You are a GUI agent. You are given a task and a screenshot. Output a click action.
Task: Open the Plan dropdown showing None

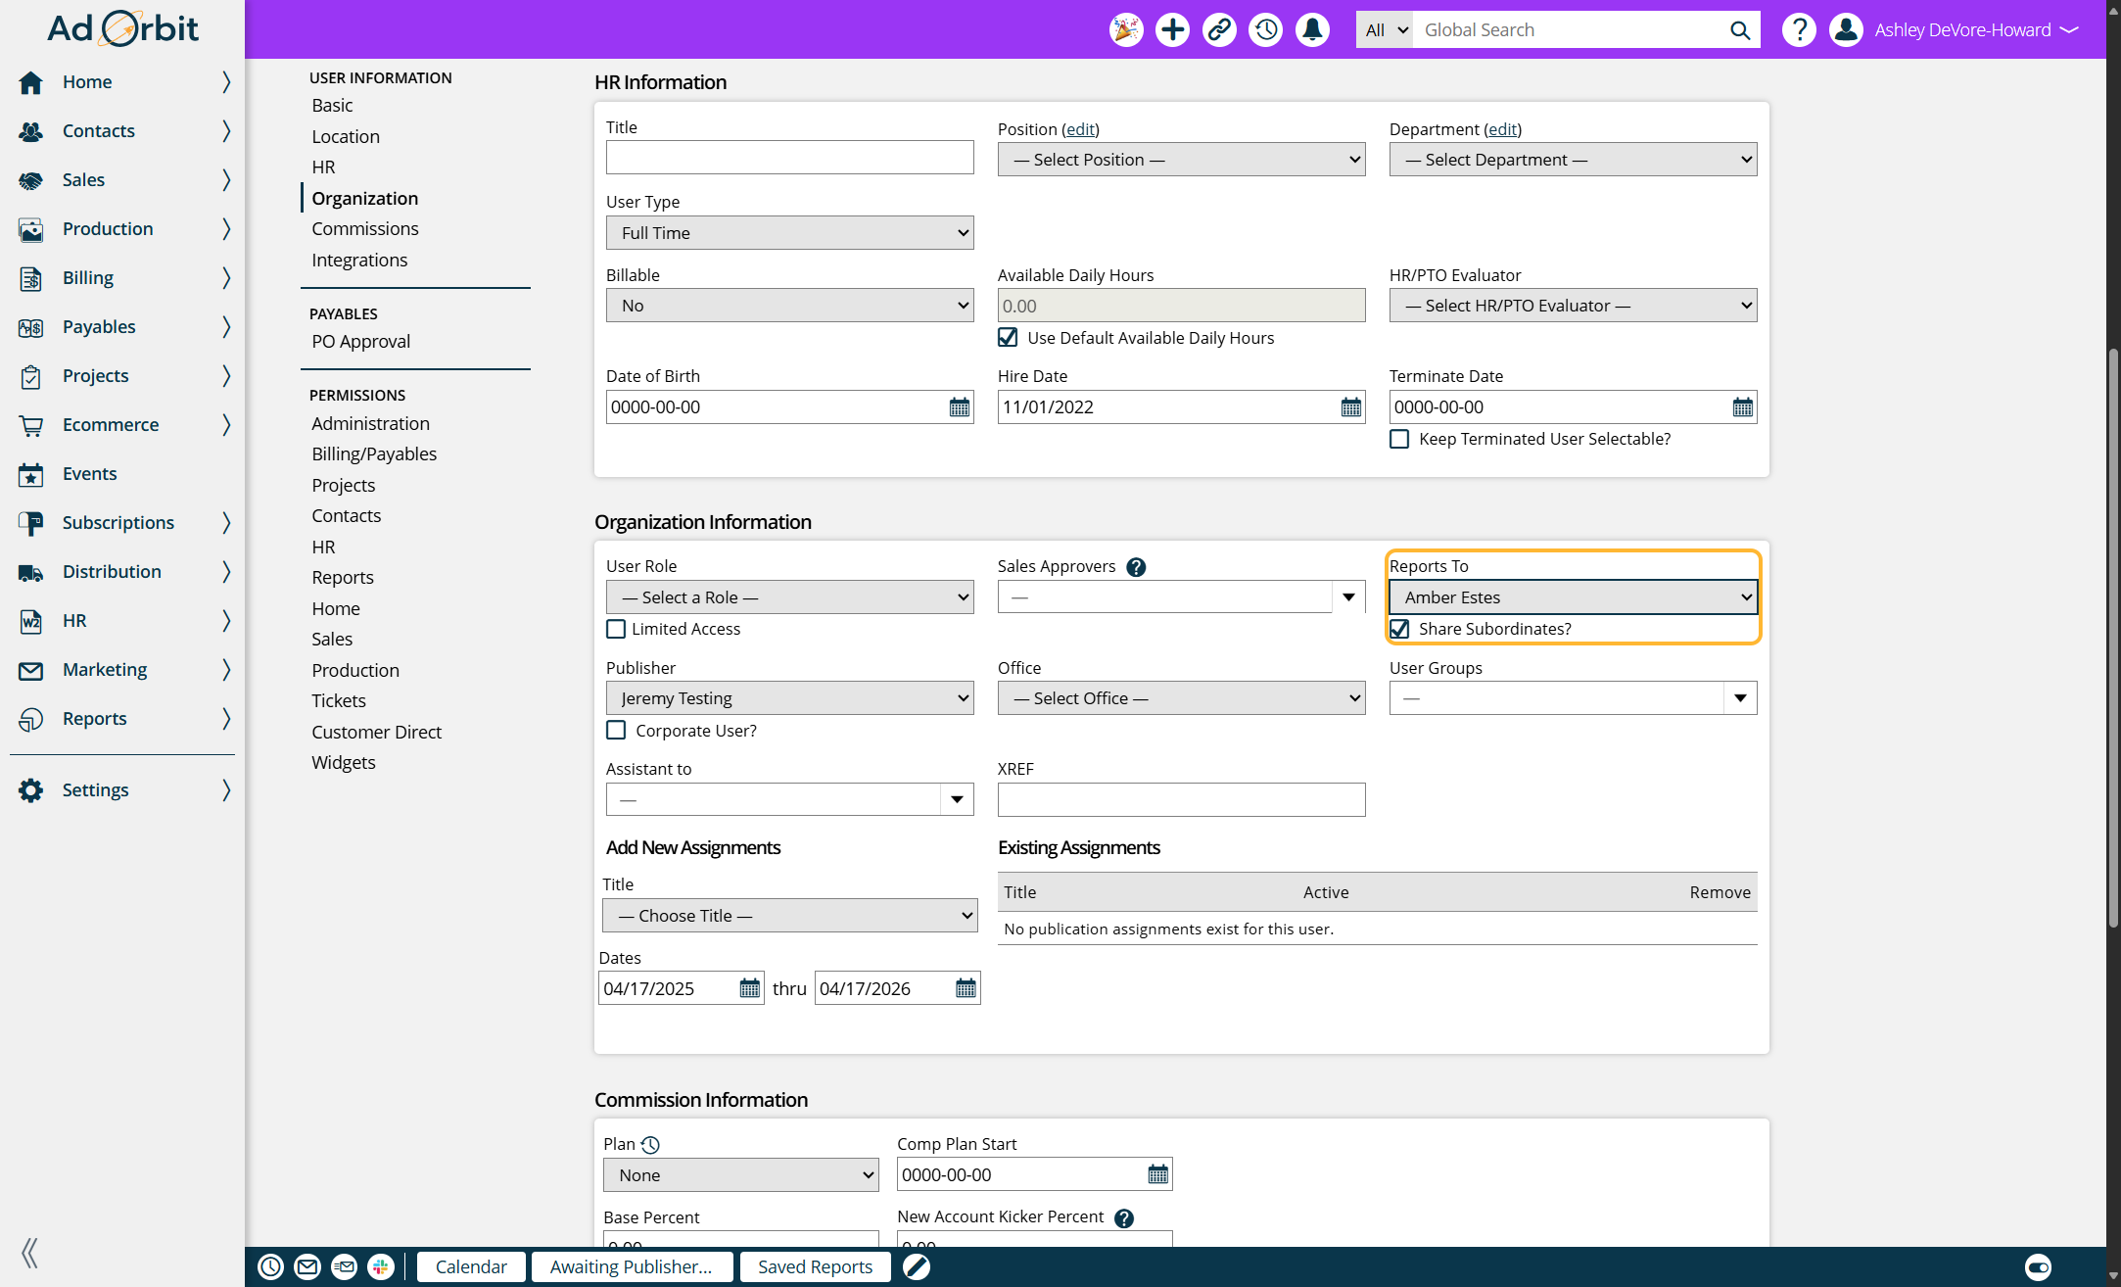point(740,1175)
